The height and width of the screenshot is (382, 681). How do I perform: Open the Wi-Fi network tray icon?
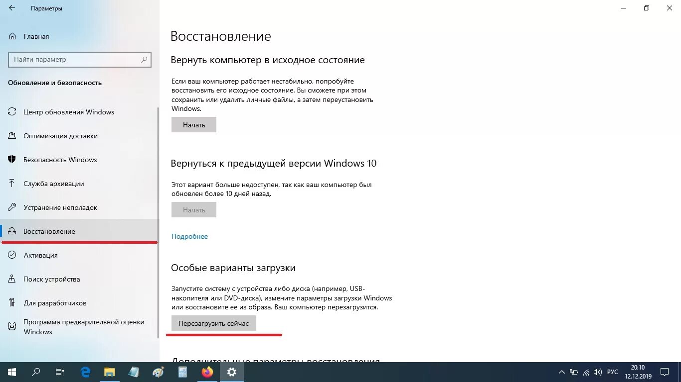click(586, 372)
